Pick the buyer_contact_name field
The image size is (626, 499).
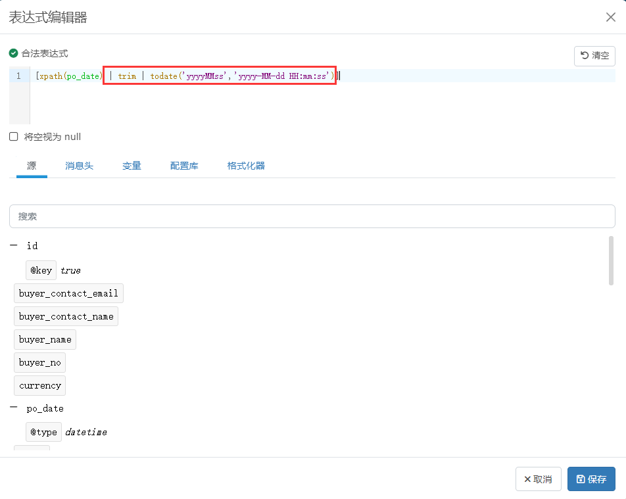(66, 316)
